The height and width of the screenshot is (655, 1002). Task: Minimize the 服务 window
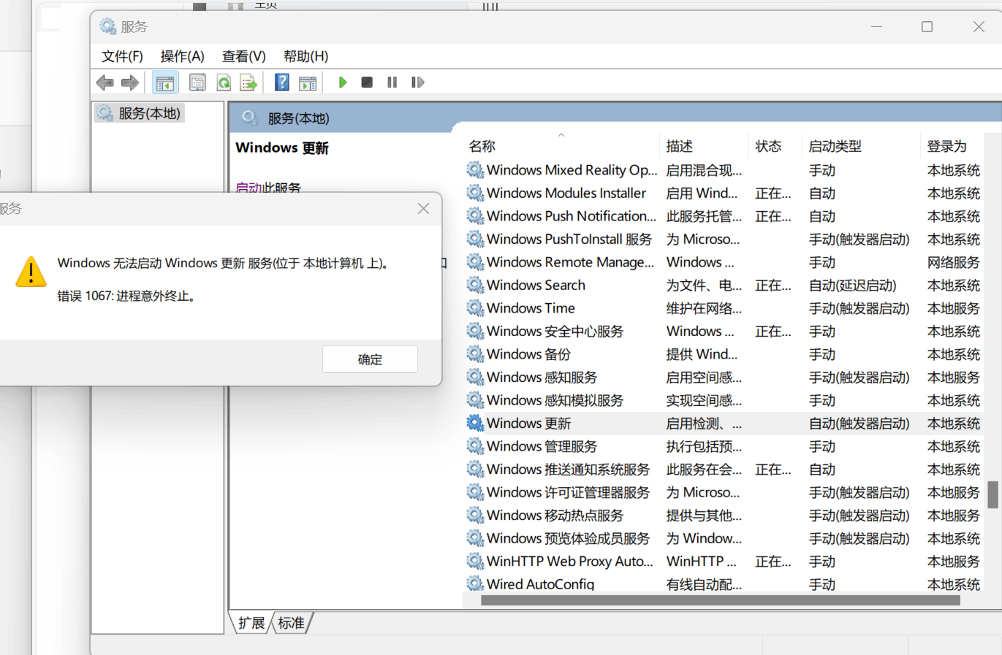click(x=876, y=27)
